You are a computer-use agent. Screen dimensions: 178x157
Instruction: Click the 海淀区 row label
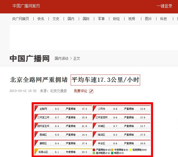click(101, 135)
